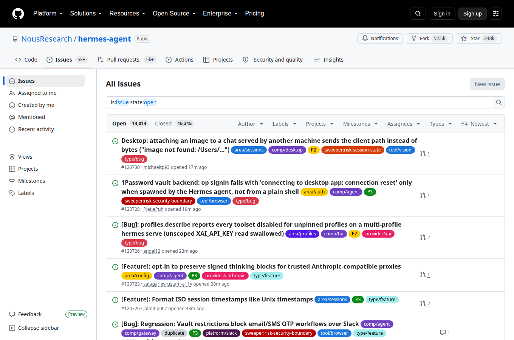514x340 pixels.
Task: Click the open-issue status icon for the Desktop image issue
Action: coord(115,141)
